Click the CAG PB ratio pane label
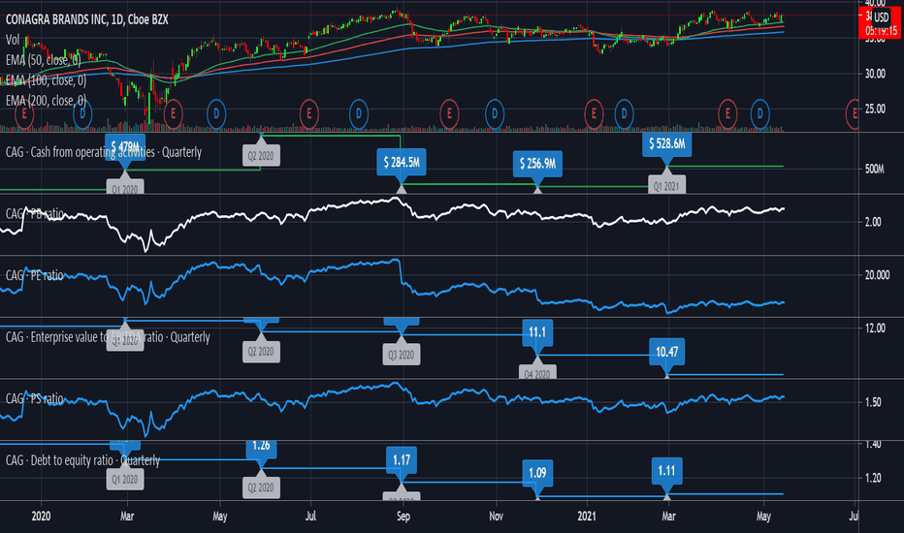Viewport: 904px width, 533px height. [x=35, y=214]
